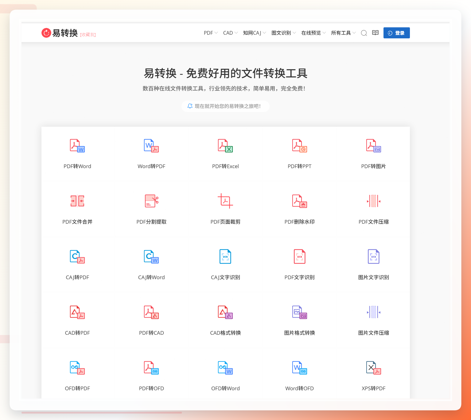Click the [收藏我] bookmark link

(x=88, y=35)
